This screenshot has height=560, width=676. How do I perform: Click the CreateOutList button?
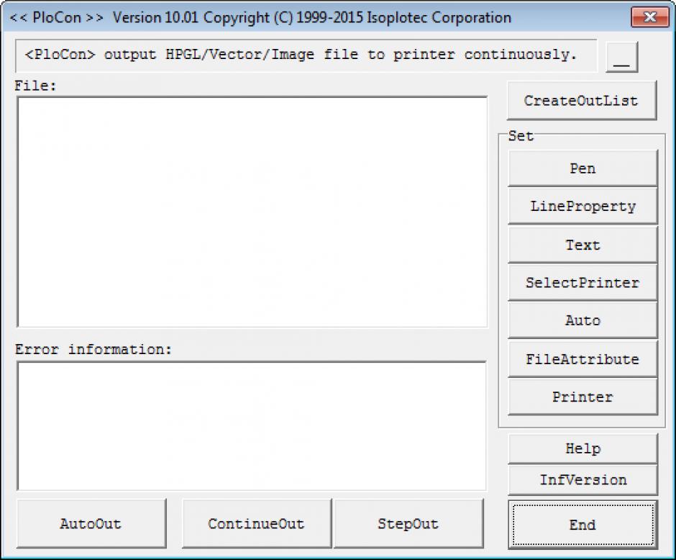point(582,101)
